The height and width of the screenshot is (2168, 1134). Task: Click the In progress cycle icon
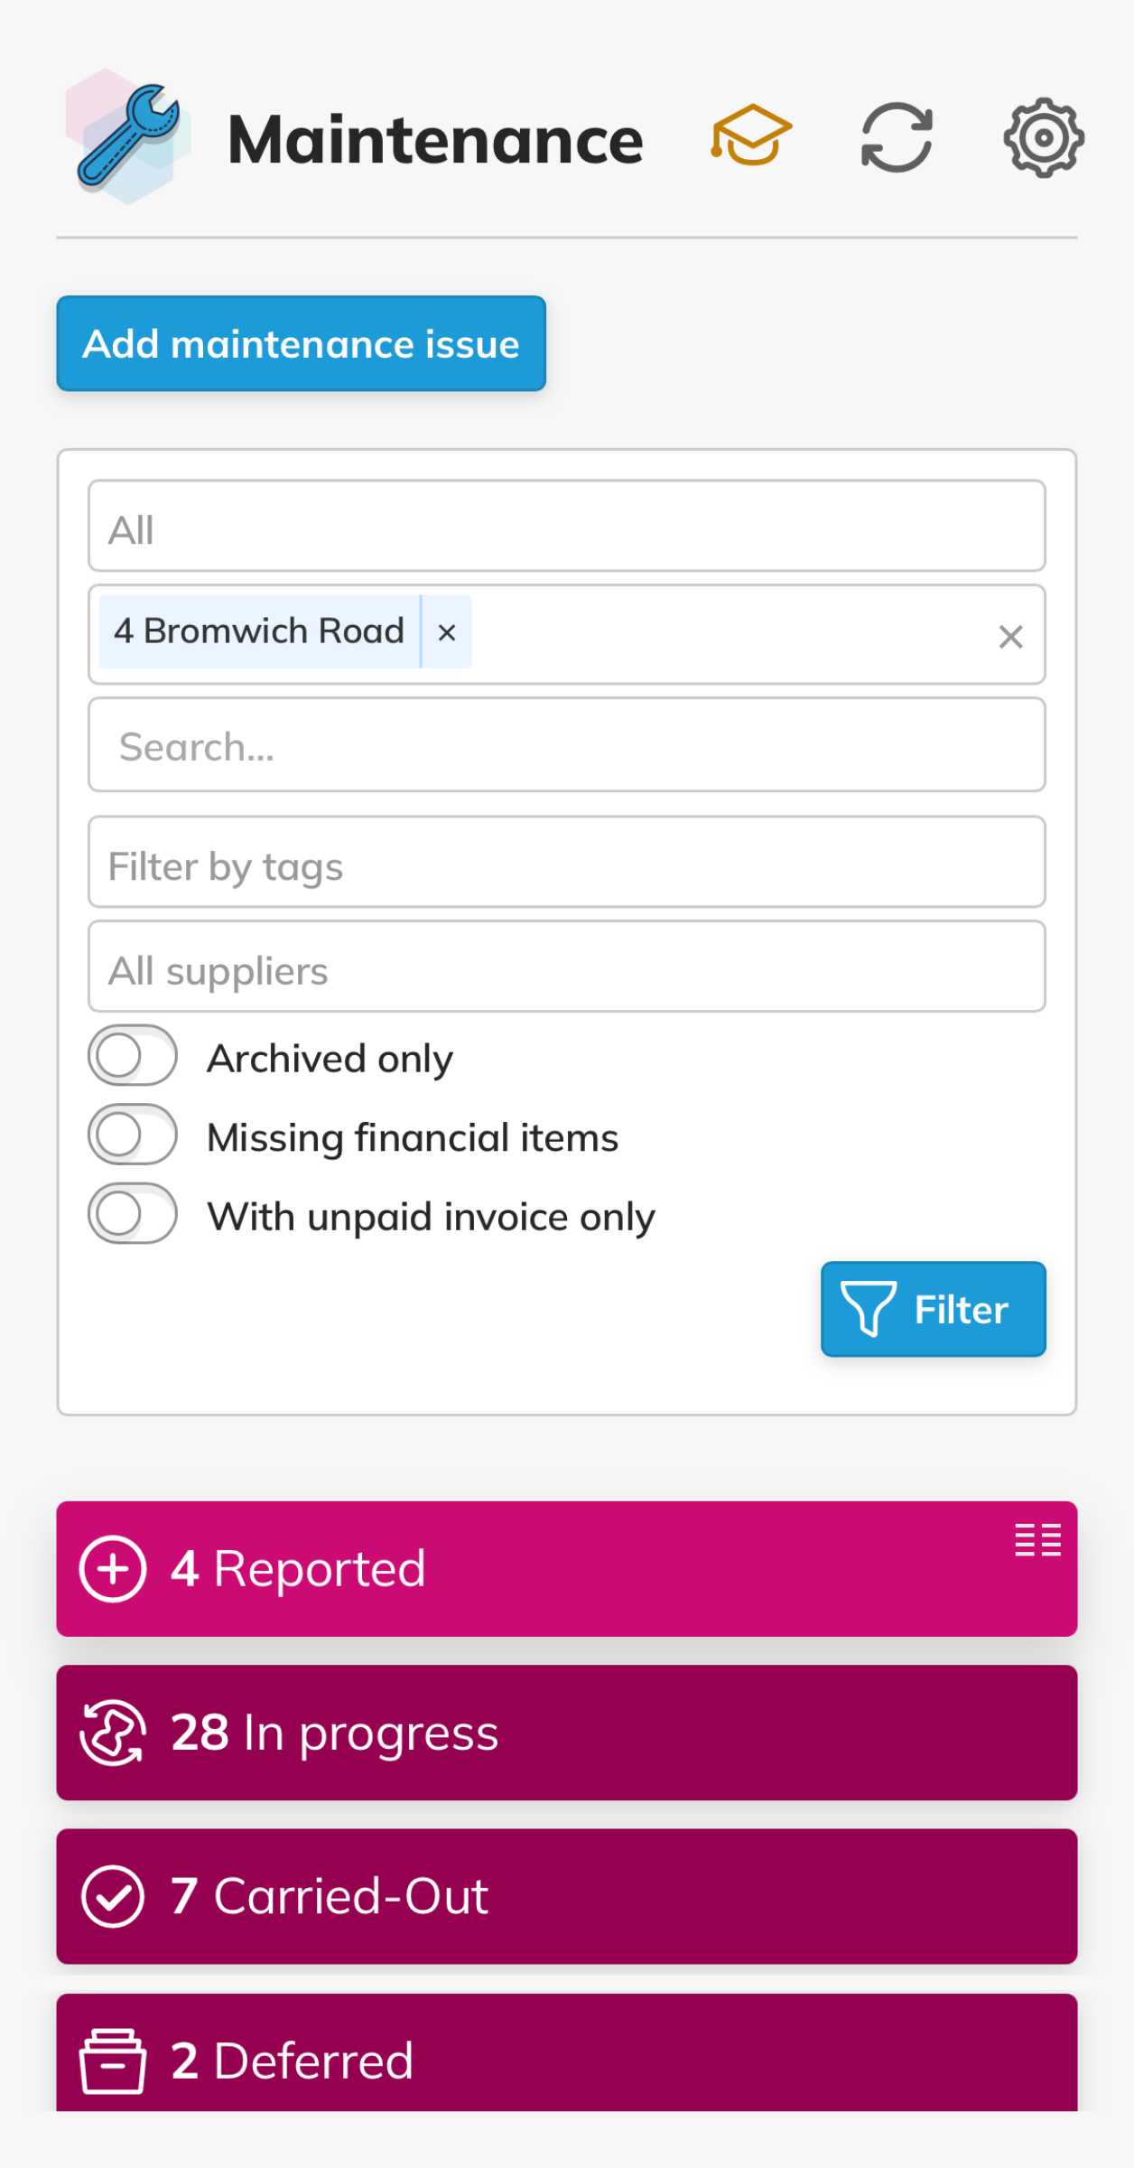point(113,1733)
